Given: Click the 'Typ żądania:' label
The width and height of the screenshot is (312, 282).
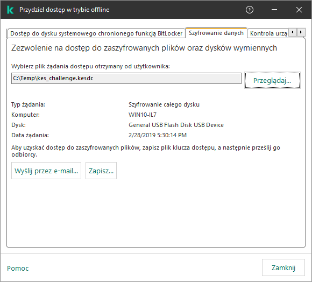Looking at the screenshot, I should 28,104.
